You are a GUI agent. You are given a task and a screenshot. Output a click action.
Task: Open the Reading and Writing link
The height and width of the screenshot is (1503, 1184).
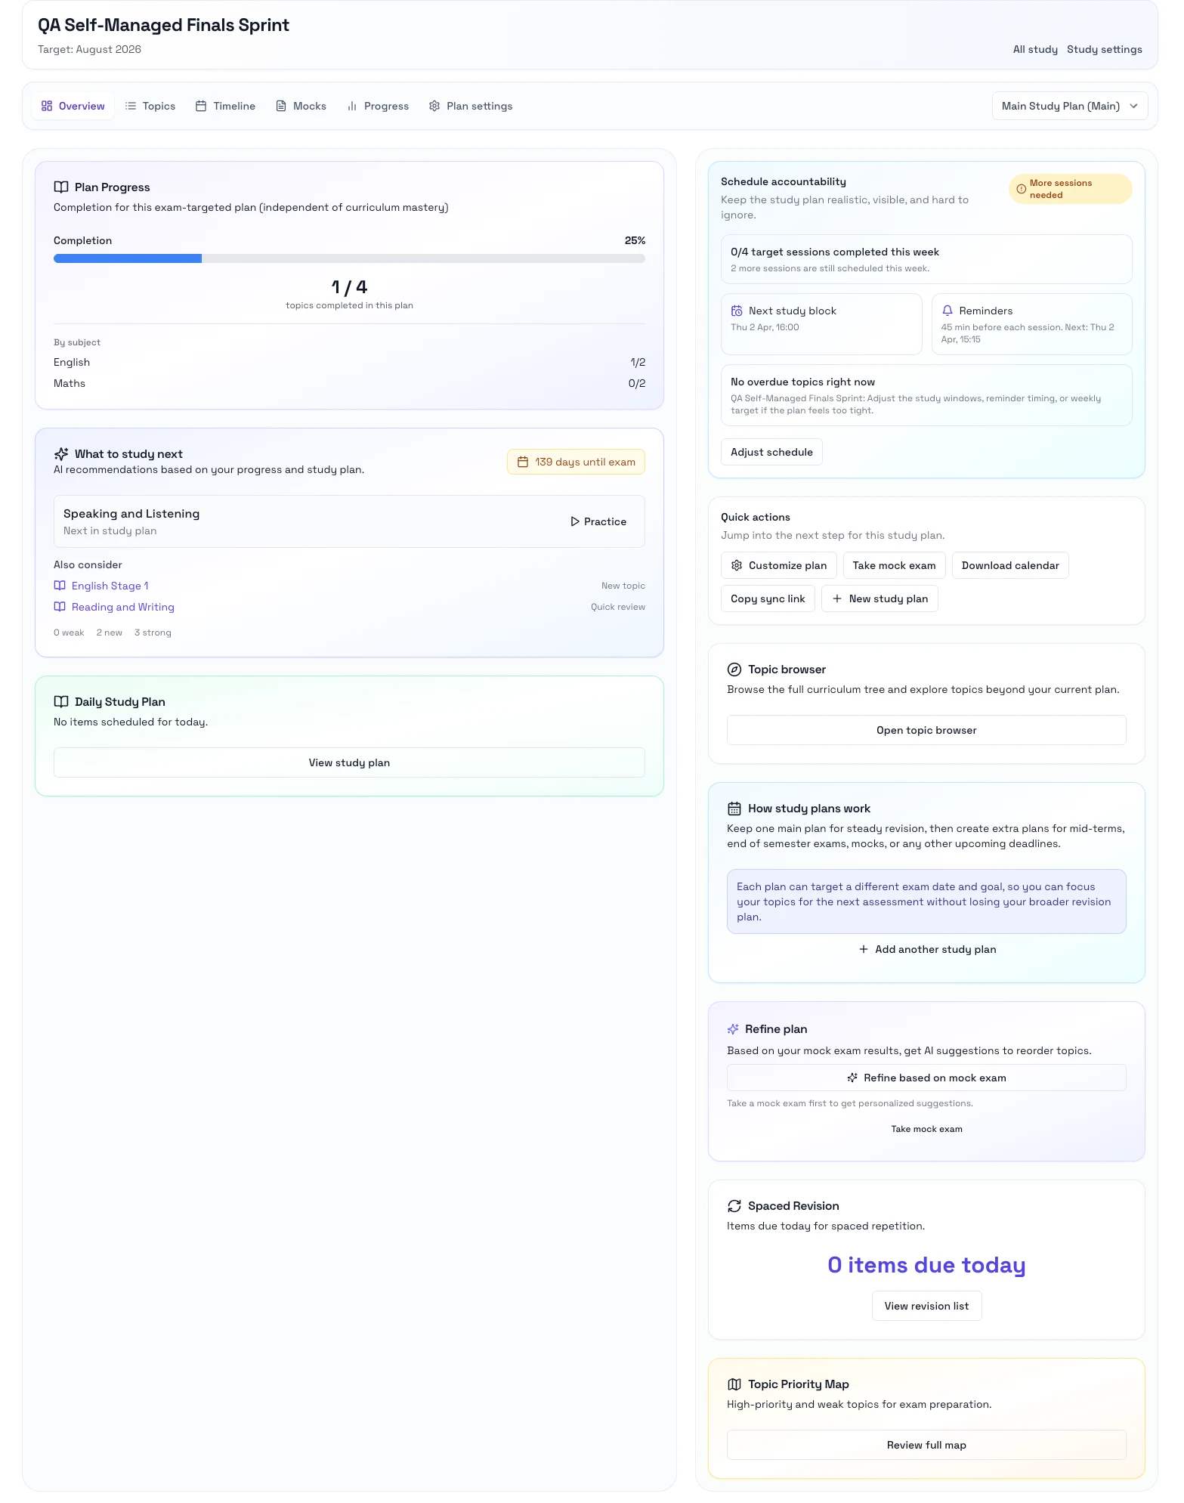coord(123,607)
